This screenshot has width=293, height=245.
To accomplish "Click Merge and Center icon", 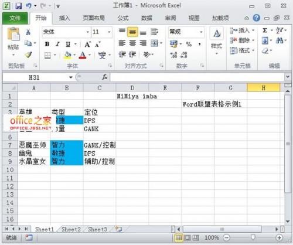I will click(155, 43).
